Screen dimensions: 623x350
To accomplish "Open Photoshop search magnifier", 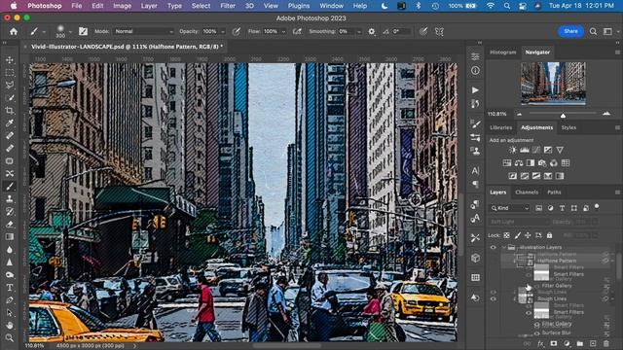I will [593, 31].
